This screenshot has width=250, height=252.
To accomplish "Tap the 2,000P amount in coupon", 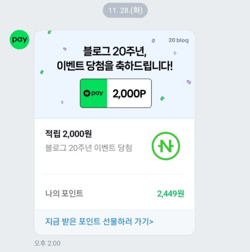I will (129, 94).
